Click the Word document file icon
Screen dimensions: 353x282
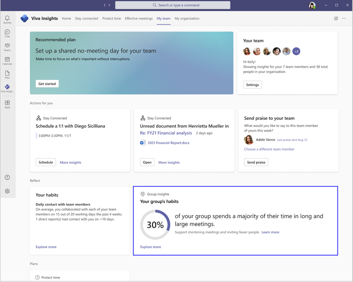tap(143, 142)
